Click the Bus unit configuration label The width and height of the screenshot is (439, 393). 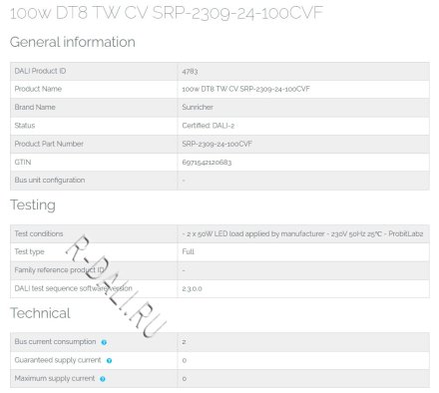click(x=50, y=180)
